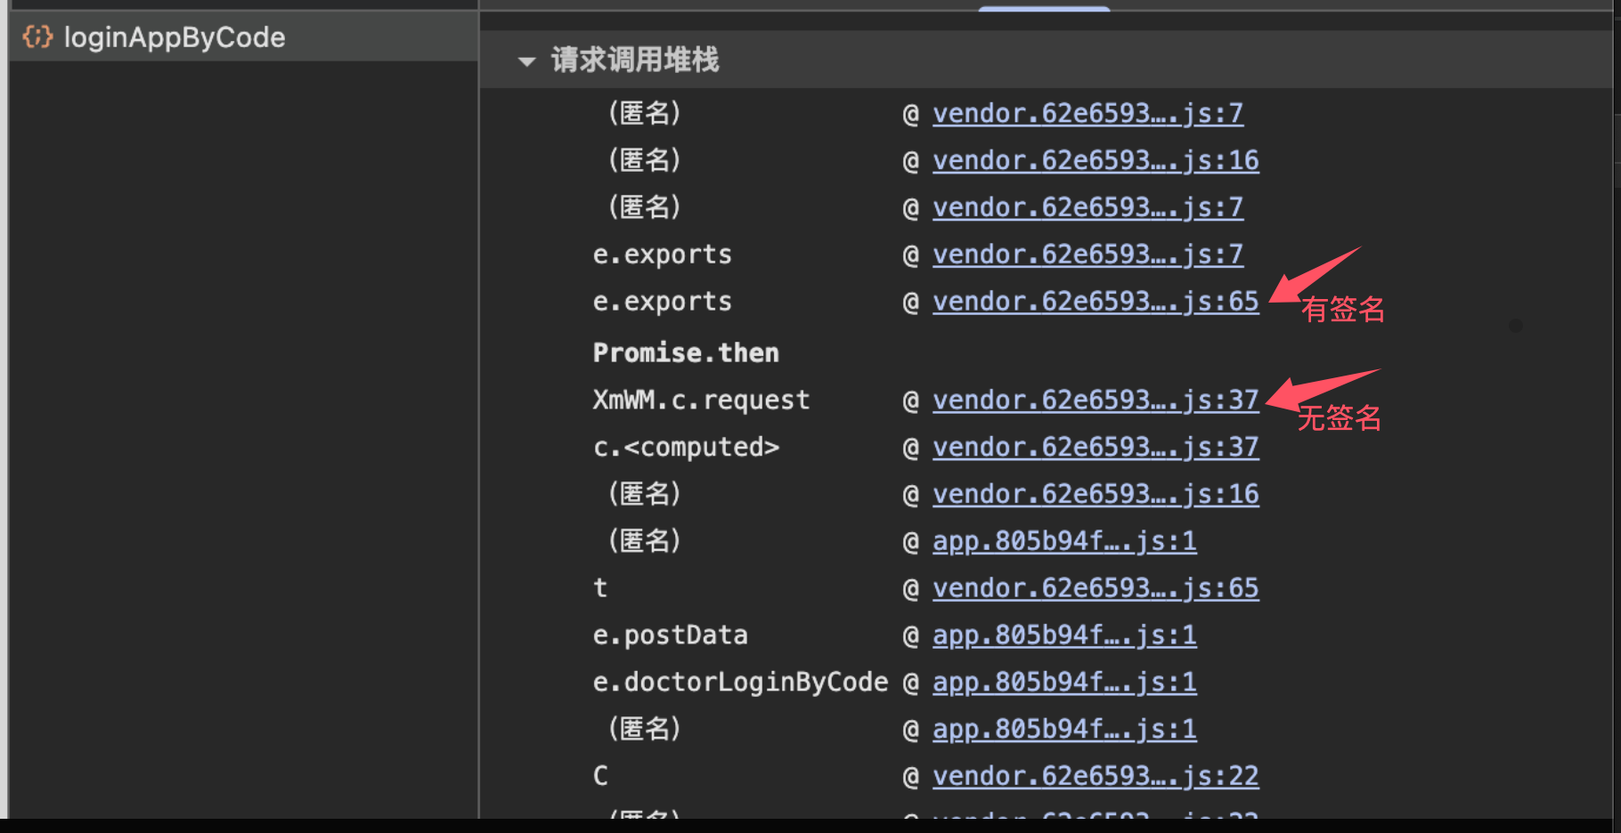Screen dimensions: 1621x833
Task: Select the loginAppByCode request entry
Action: point(175,37)
